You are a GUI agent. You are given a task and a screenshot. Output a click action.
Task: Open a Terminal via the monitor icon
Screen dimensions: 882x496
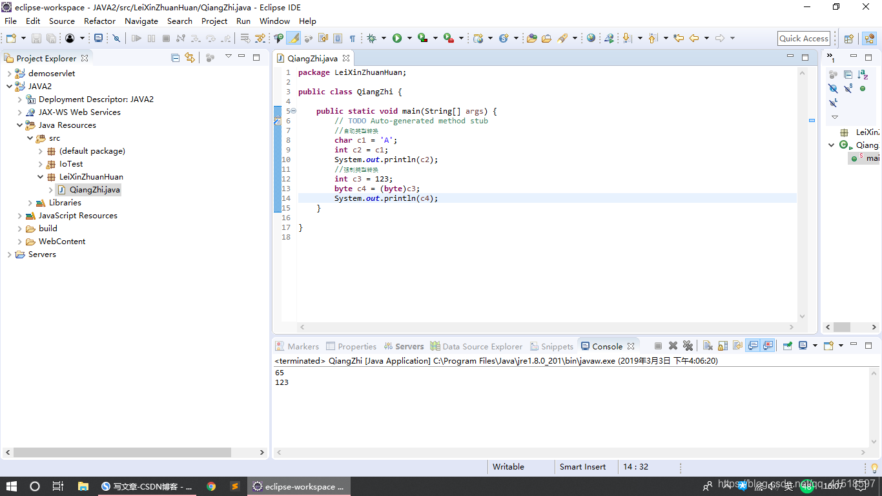pyautogui.click(x=98, y=38)
